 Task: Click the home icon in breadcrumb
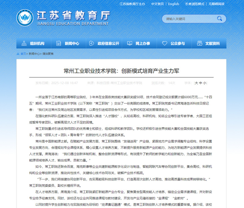click(x=18, y=54)
